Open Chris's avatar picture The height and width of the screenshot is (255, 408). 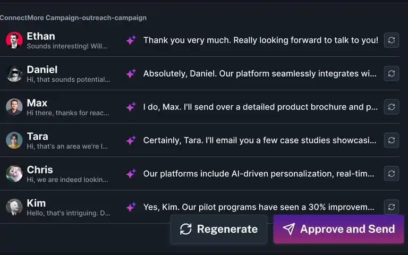coord(14,174)
